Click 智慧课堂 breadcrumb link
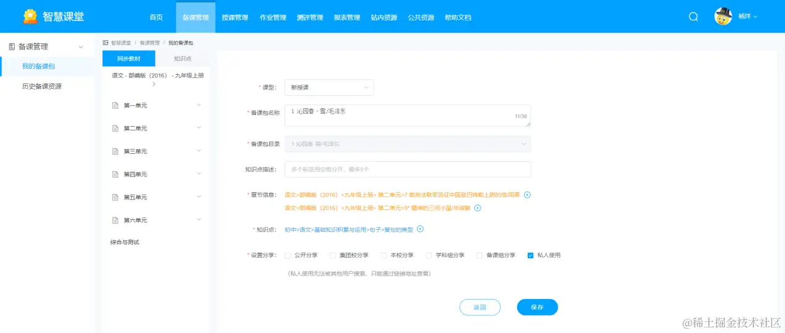This screenshot has width=785, height=333. pyautogui.click(x=121, y=43)
